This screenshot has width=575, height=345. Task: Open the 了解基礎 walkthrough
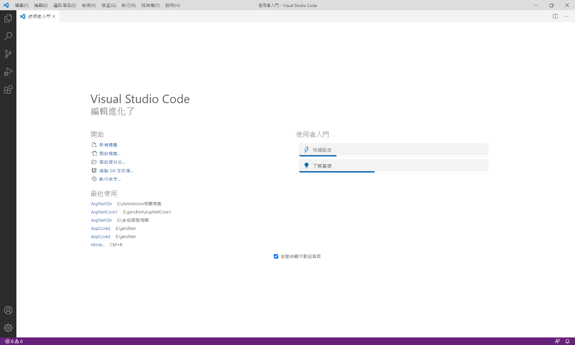click(x=393, y=166)
